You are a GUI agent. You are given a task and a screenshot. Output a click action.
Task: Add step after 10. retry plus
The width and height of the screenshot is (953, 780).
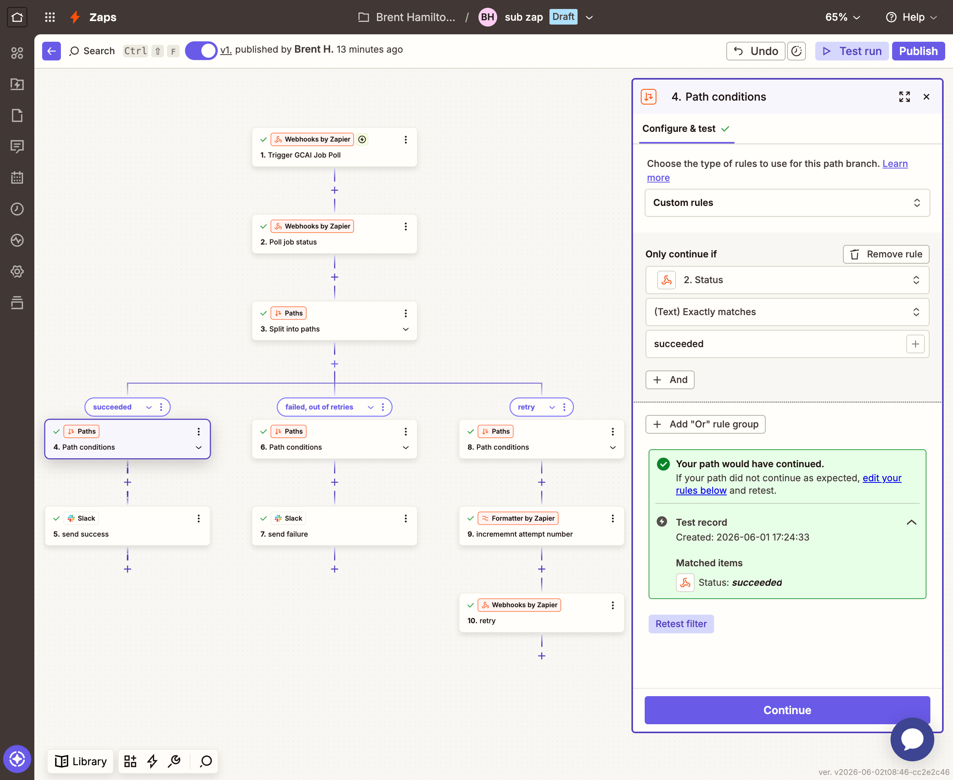coord(542,656)
